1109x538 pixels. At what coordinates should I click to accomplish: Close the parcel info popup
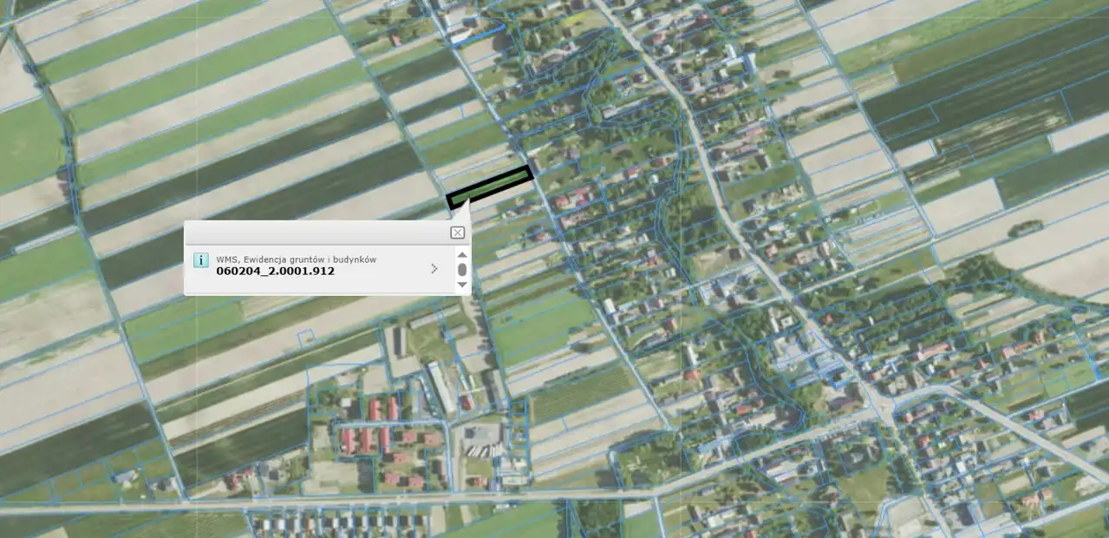(x=457, y=233)
